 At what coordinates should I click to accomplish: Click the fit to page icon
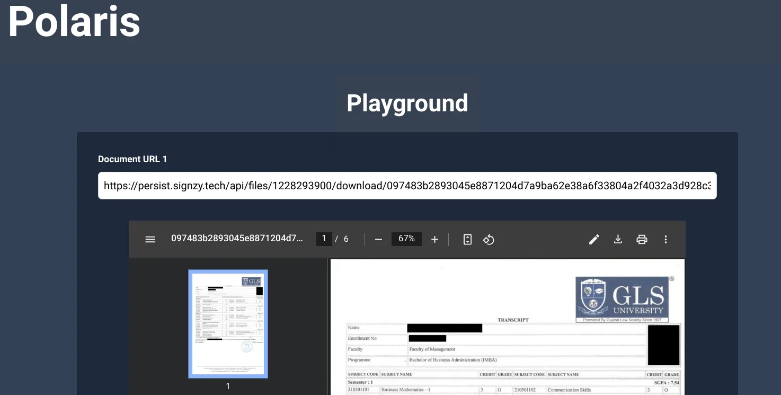(x=467, y=239)
